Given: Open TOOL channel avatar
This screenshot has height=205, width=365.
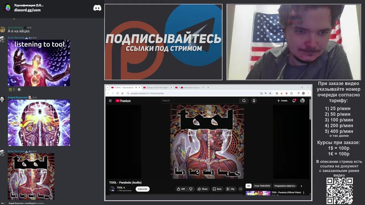Looking at the screenshot, I should (112, 189).
